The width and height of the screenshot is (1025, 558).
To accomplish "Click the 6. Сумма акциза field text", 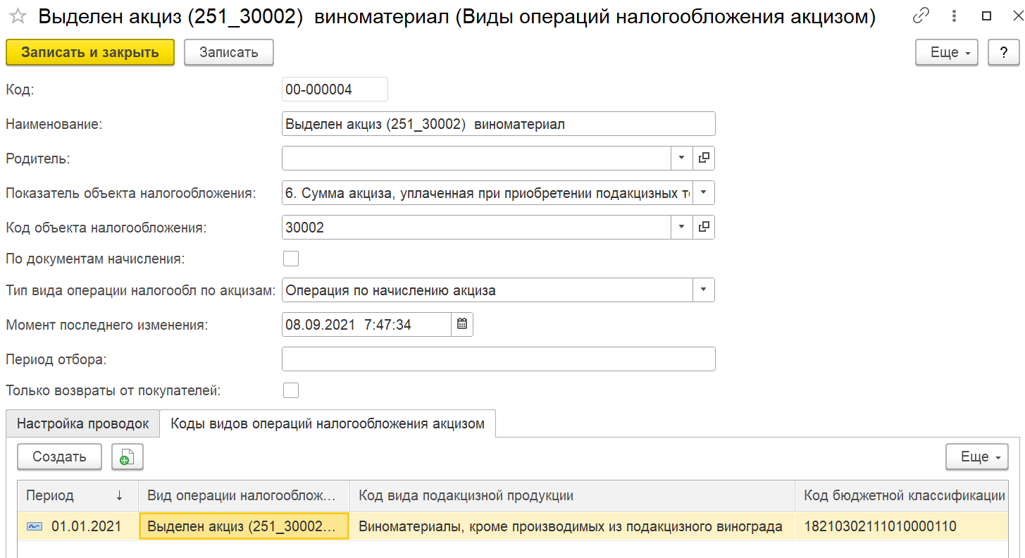I will point(487,192).
